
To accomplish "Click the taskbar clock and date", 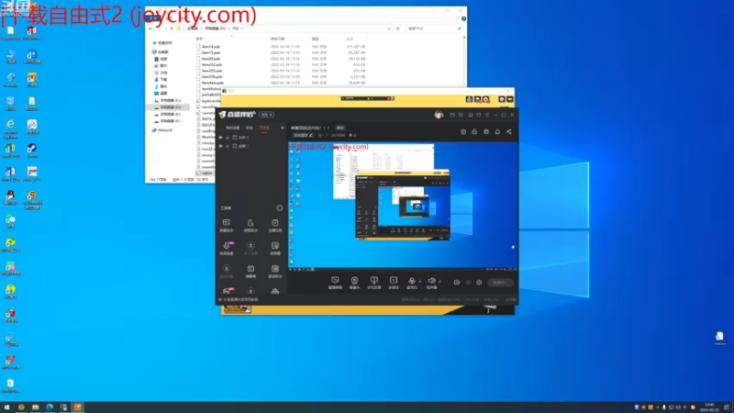I will tap(709, 407).
